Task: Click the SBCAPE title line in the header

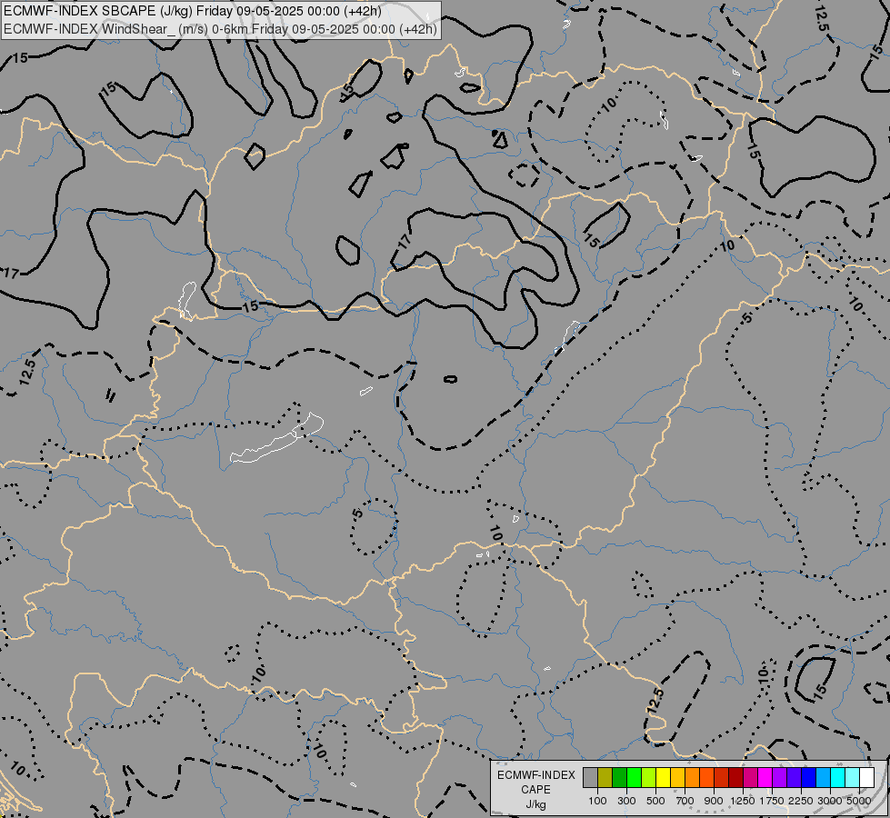Action: pyautogui.click(x=193, y=11)
